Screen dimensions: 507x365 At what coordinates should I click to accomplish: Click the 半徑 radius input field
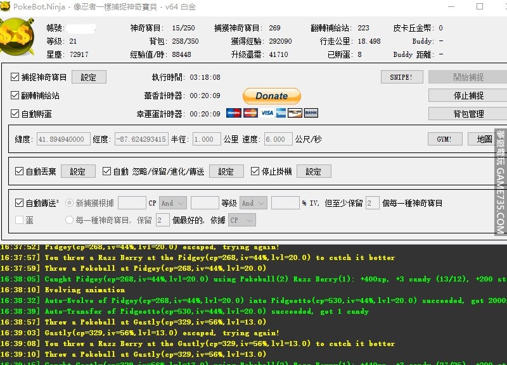(207, 139)
